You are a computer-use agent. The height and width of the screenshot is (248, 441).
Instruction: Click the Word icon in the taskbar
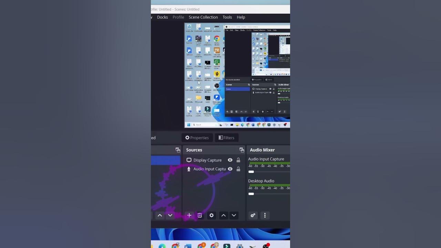point(188,246)
